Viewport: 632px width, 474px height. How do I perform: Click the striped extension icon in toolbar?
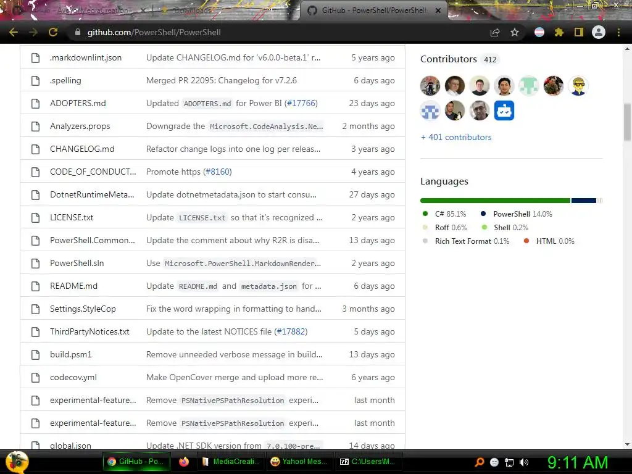(x=539, y=32)
